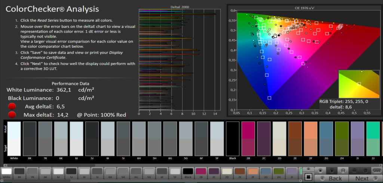Go to the Next page

coord(366,179)
